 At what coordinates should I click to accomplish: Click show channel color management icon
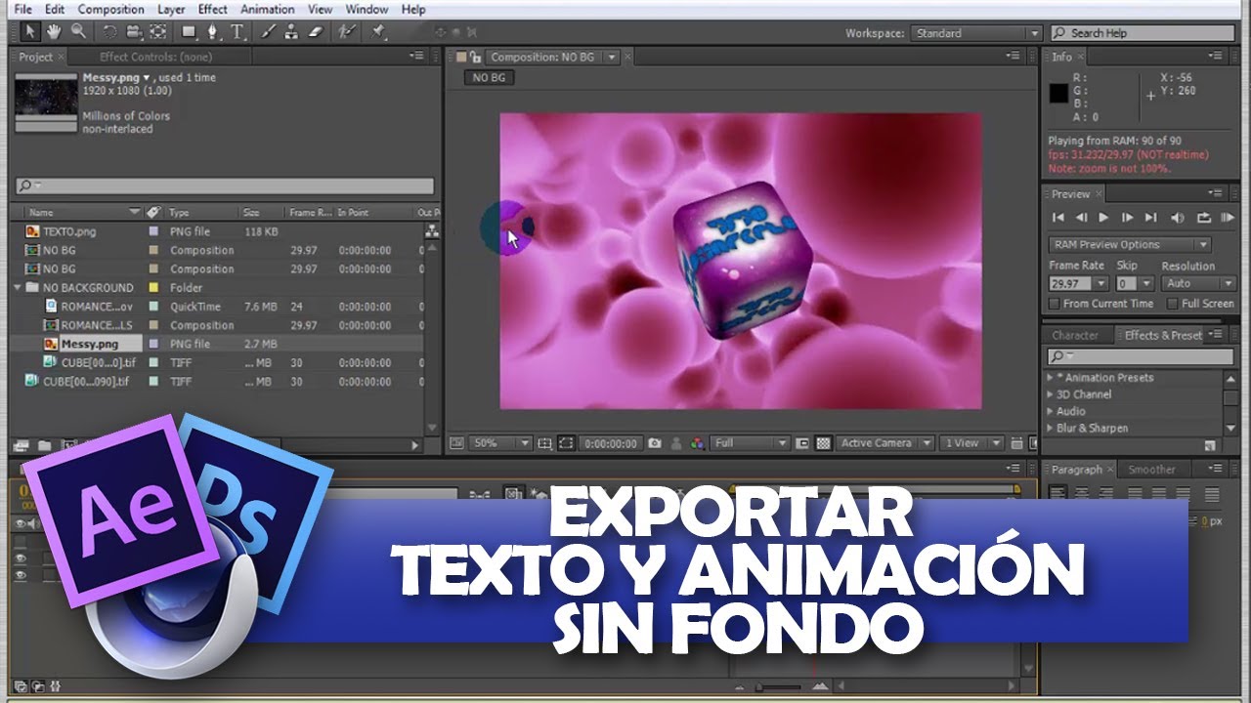[x=697, y=443]
